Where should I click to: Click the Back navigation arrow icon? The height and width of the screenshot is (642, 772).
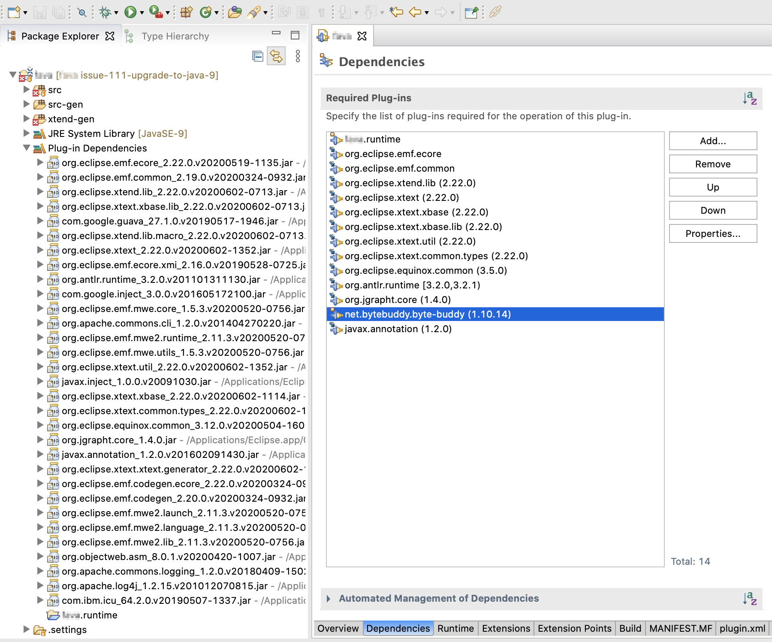click(415, 12)
